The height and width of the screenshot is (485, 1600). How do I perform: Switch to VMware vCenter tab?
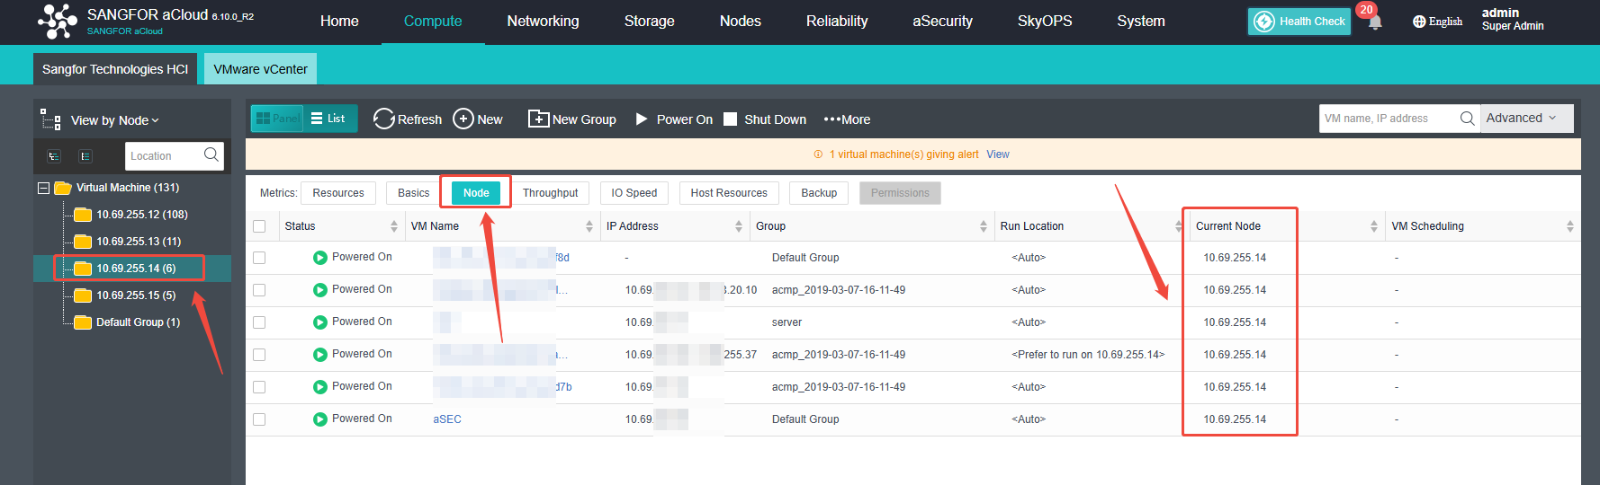(x=260, y=69)
